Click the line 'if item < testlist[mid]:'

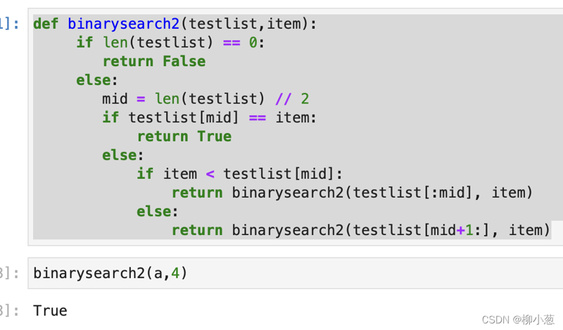pyautogui.click(x=240, y=174)
